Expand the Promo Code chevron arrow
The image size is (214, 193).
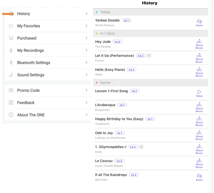coord(87,90)
